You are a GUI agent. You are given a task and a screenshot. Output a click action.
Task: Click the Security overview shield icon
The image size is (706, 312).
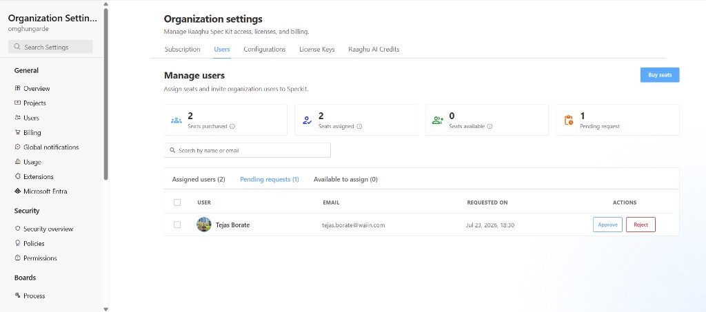click(x=17, y=229)
